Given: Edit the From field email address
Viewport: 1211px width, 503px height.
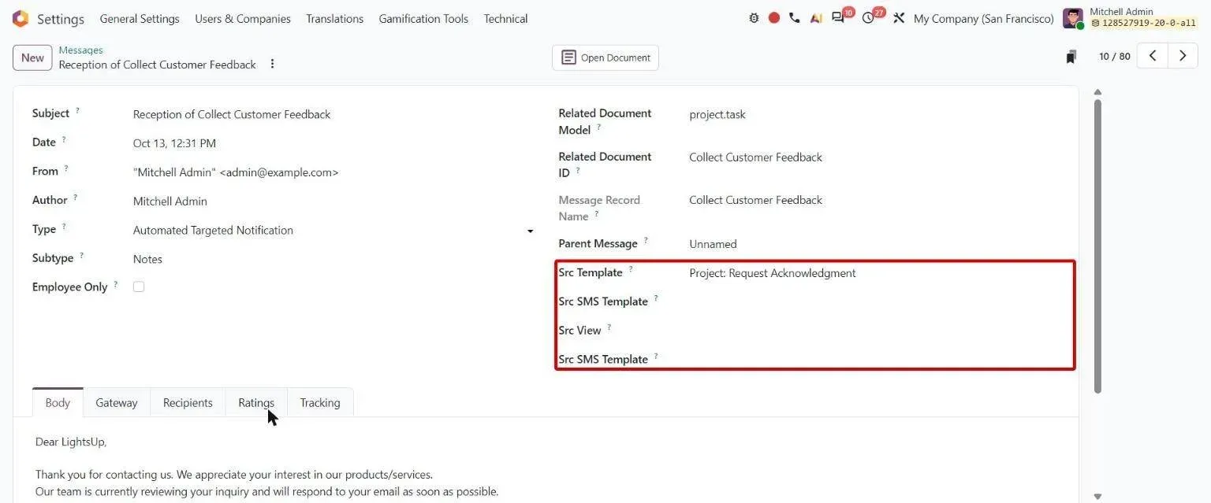Looking at the screenshot, I should [334, 172].
